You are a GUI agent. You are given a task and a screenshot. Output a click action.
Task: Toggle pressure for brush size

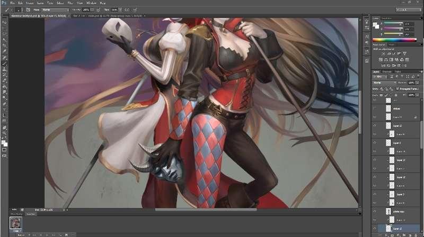(135, 10)
